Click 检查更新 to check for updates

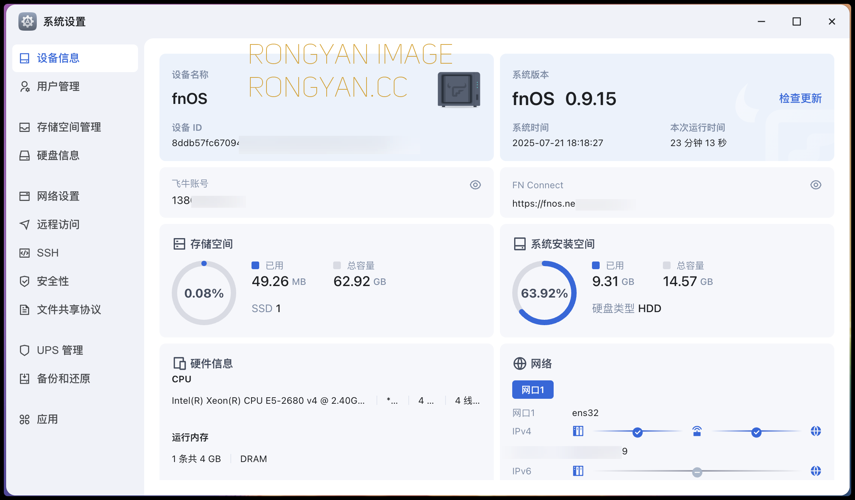tap(801, 99)
